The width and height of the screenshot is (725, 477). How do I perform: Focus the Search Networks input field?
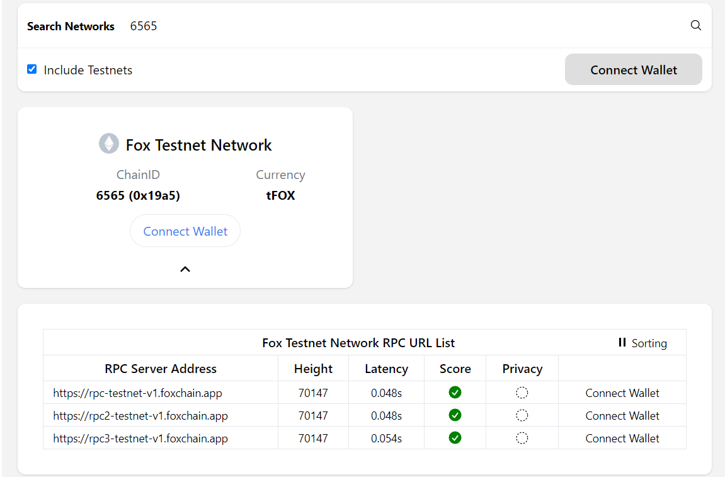[402, 26]
